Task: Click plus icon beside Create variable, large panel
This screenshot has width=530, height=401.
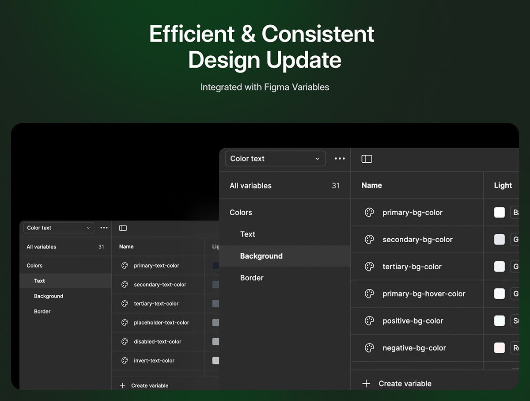Action: coord(366,384)
